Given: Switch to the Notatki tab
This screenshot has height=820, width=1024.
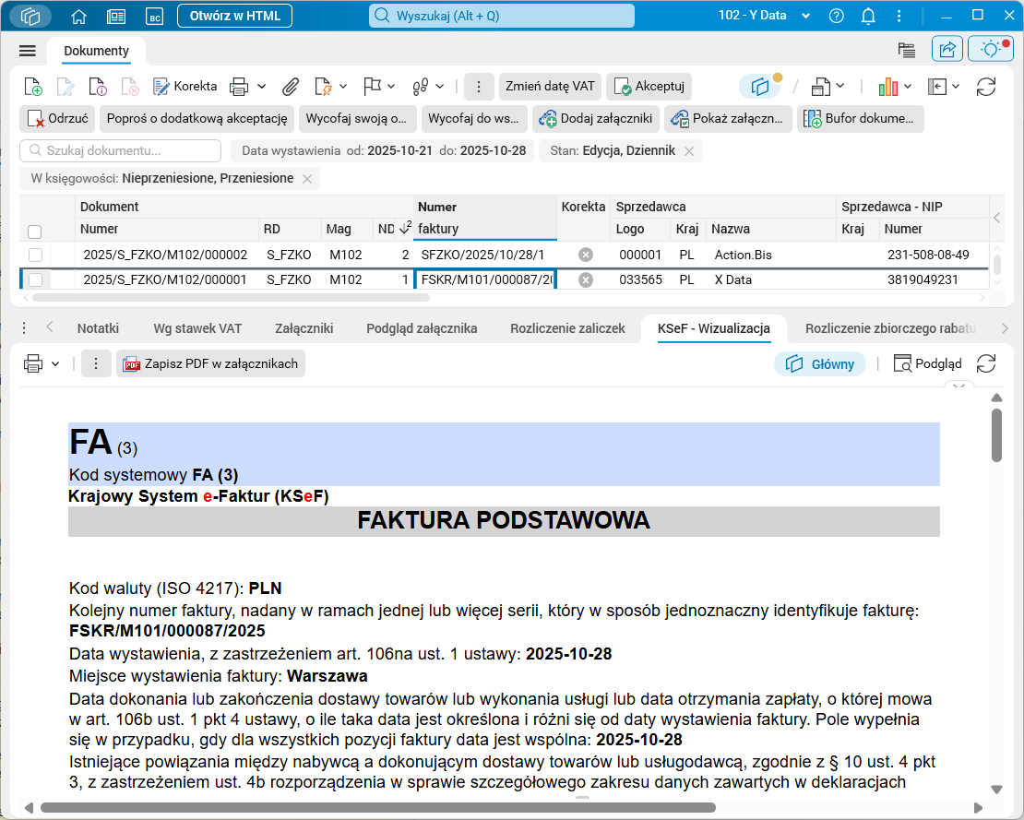Looking at the screenshot, I should 98,328.
